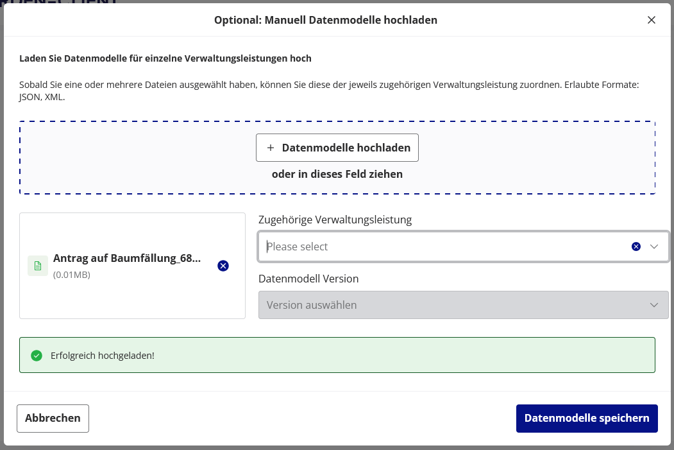Click the green document file icon

coord(38,266)
